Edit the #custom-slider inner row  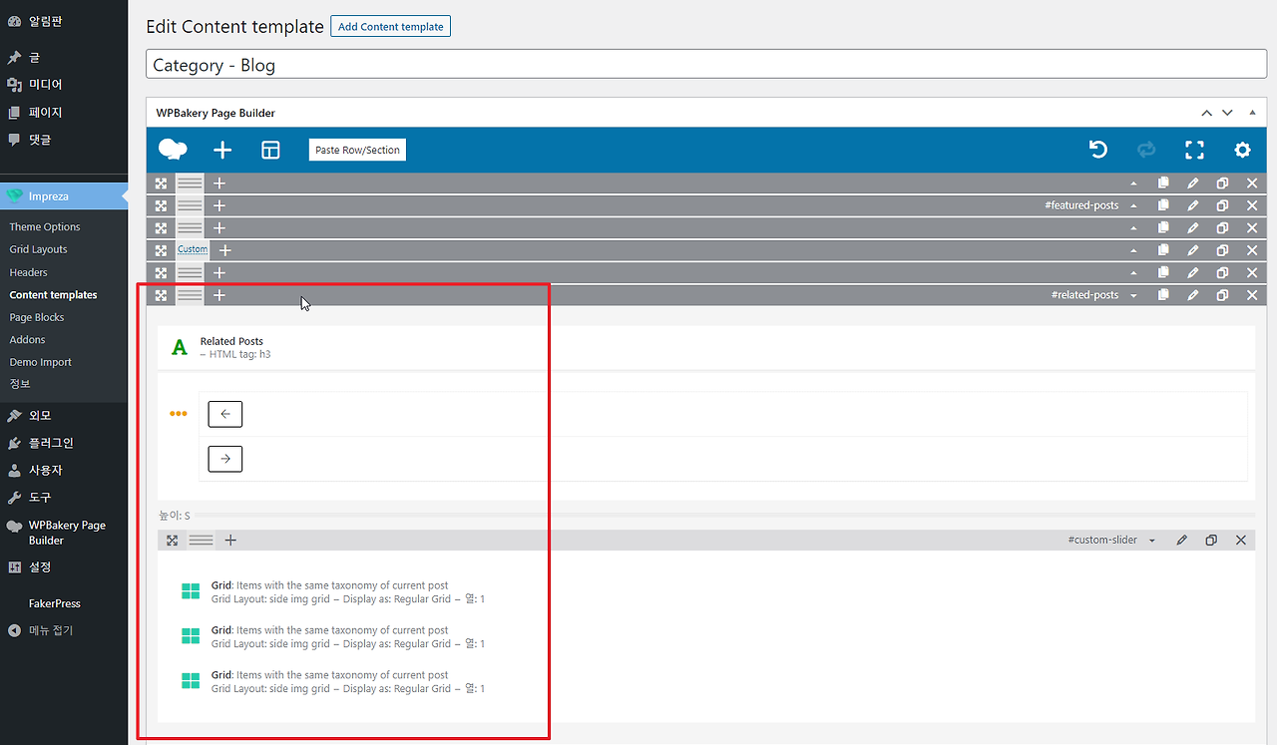point(1181,540)
